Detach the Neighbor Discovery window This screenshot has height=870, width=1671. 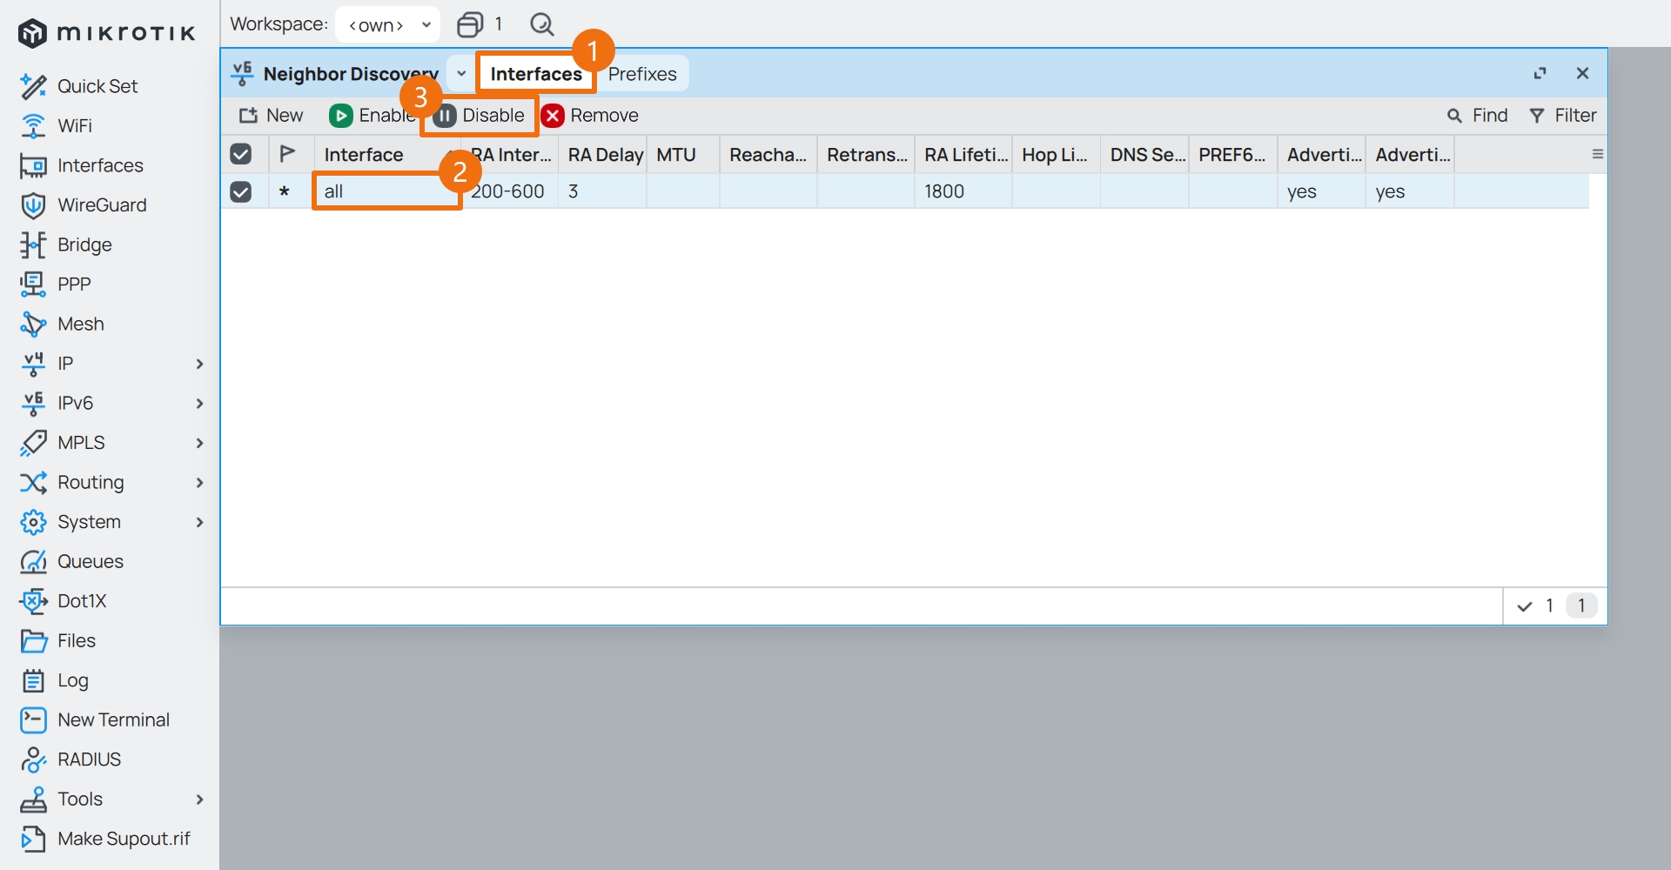[1540, 74]
